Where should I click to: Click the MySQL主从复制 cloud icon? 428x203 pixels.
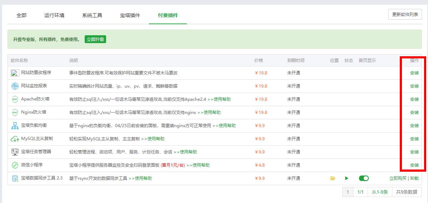[15, 139]
